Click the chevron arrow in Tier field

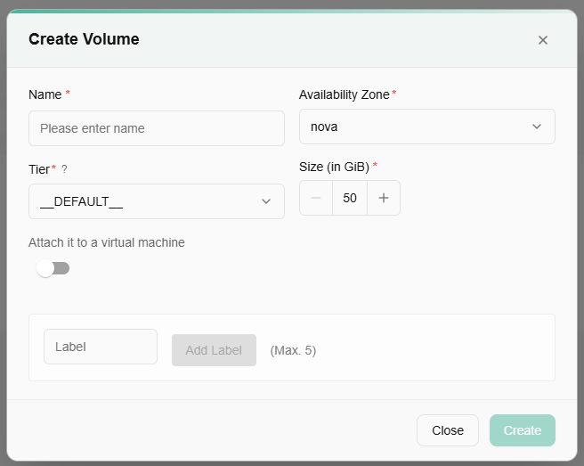[266, 201]
